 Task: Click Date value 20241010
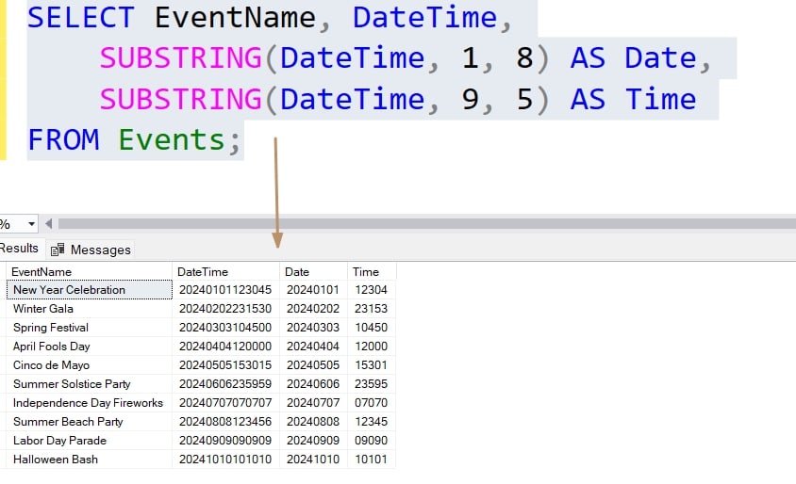pyautogui.click(x=313, y=460)
